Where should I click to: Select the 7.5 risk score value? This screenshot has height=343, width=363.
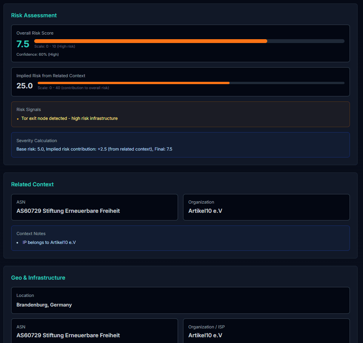pos(22,44)
